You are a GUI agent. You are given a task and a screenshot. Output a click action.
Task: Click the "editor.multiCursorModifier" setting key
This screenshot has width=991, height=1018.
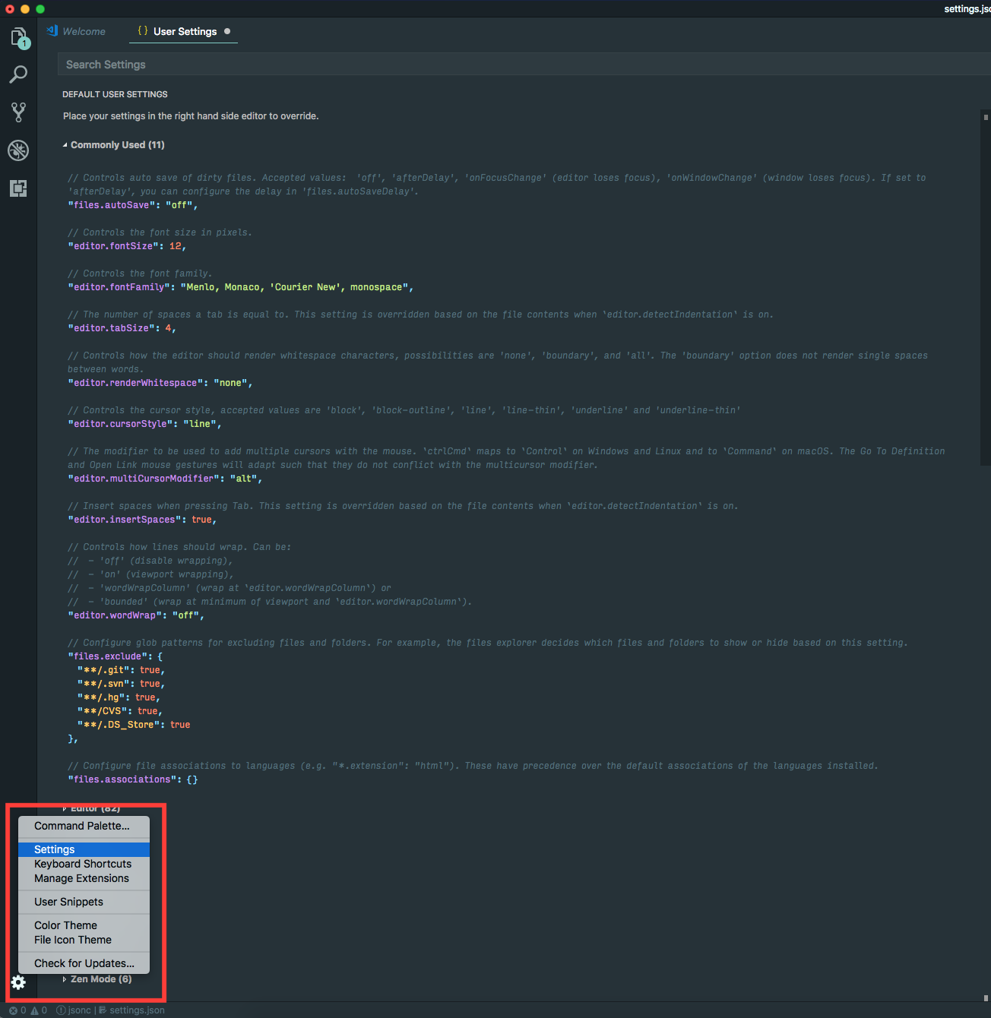pos(144,479)
